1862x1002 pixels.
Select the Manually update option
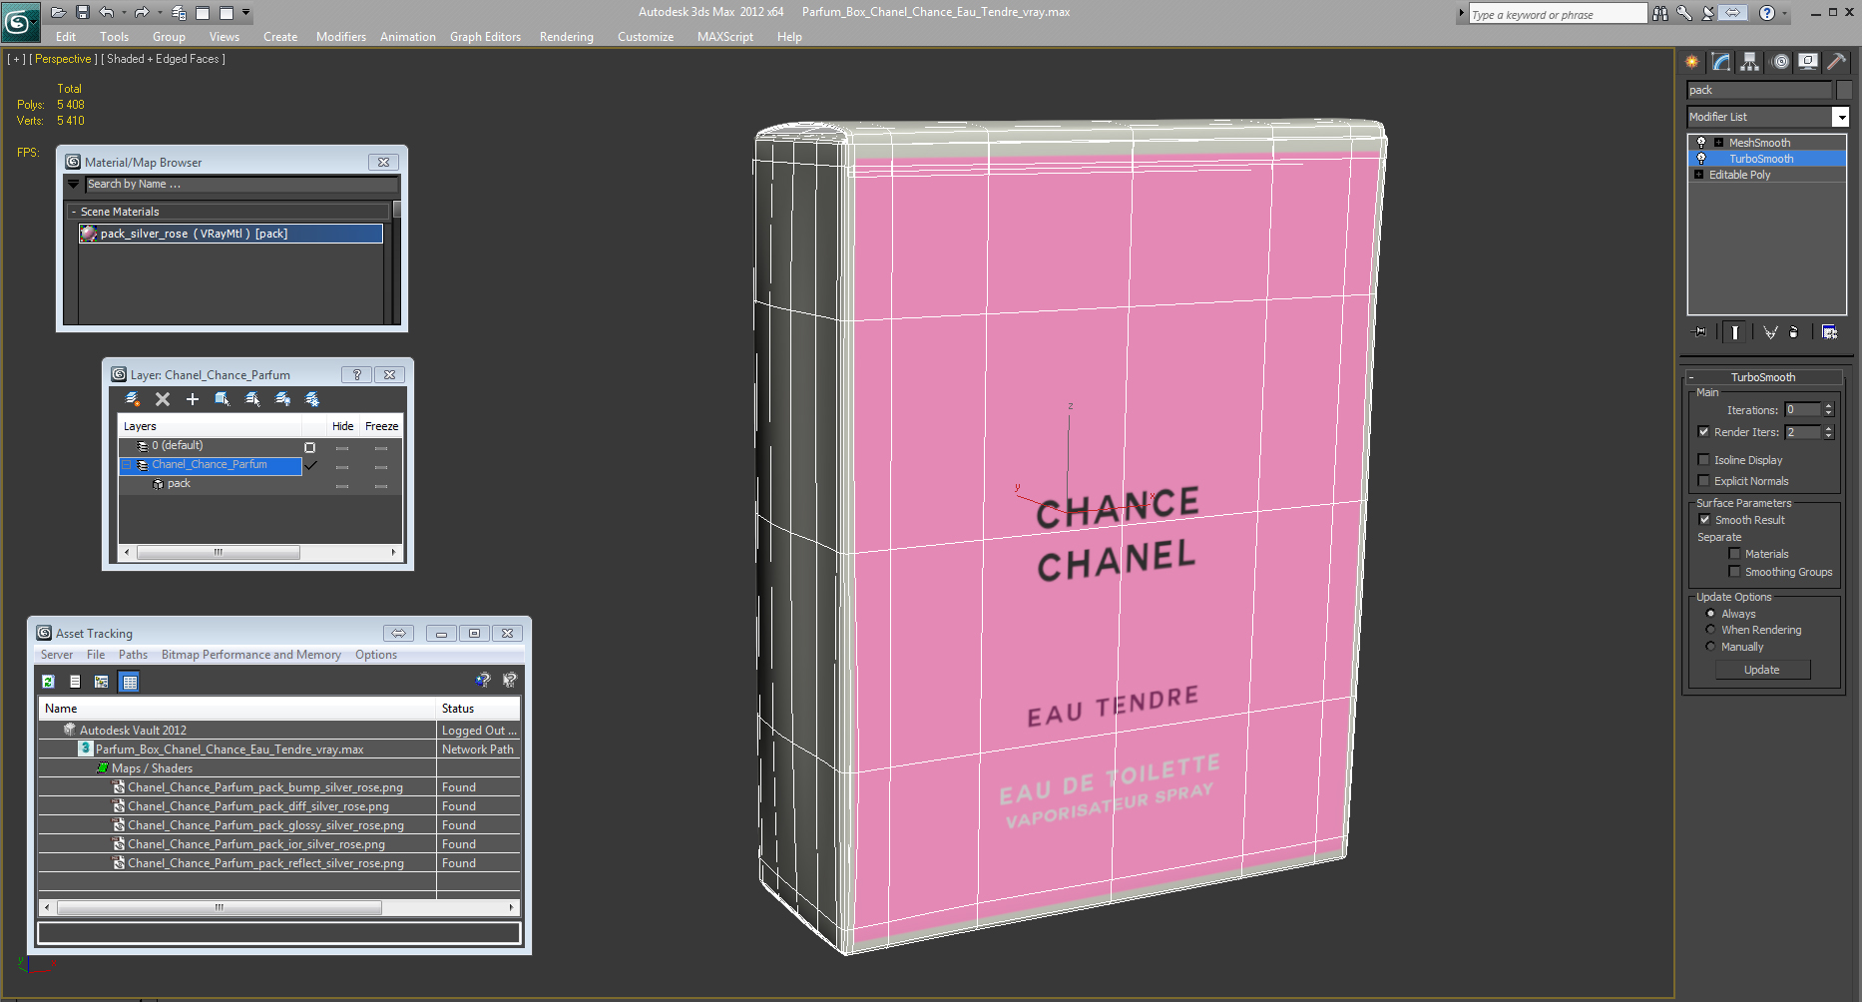pos(1710,647)
